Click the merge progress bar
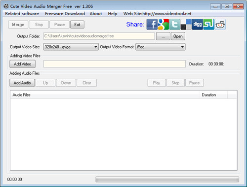The width and height of the screenshot is (247, 187). 167,179
